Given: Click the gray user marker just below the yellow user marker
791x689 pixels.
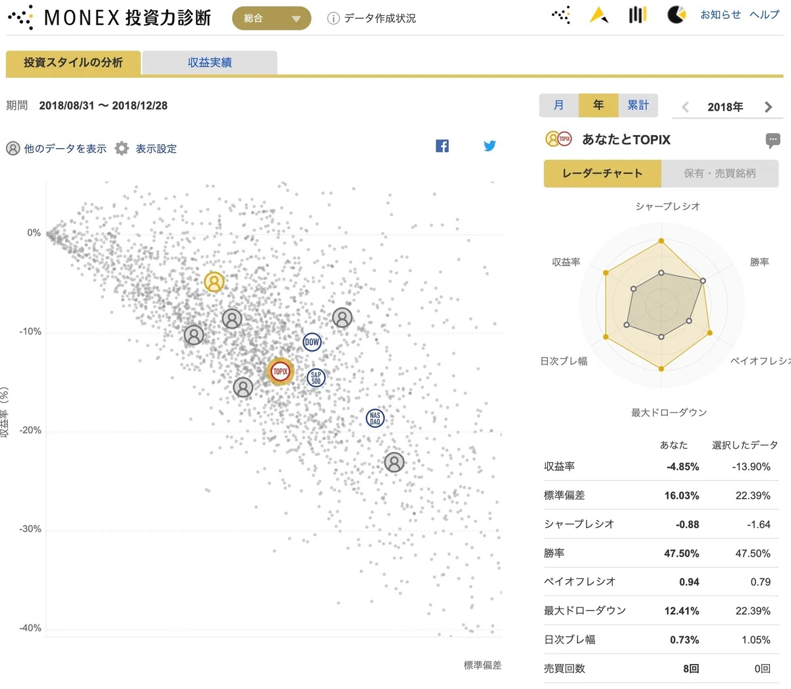Looking at the screenshot, I should pos(232,319).
